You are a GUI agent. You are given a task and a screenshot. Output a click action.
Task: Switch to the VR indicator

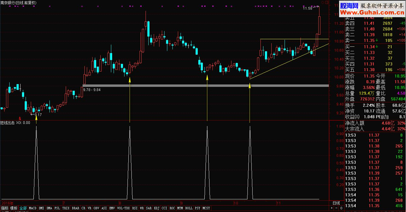90,208
